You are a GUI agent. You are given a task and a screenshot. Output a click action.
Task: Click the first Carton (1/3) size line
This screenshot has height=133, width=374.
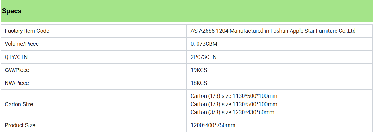(x=234, y=96)
